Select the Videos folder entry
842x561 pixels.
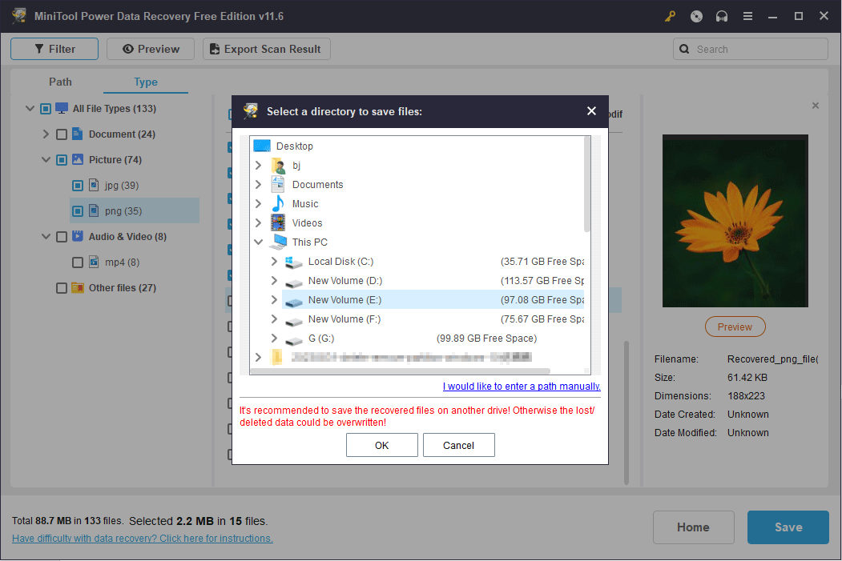point(307,223)
